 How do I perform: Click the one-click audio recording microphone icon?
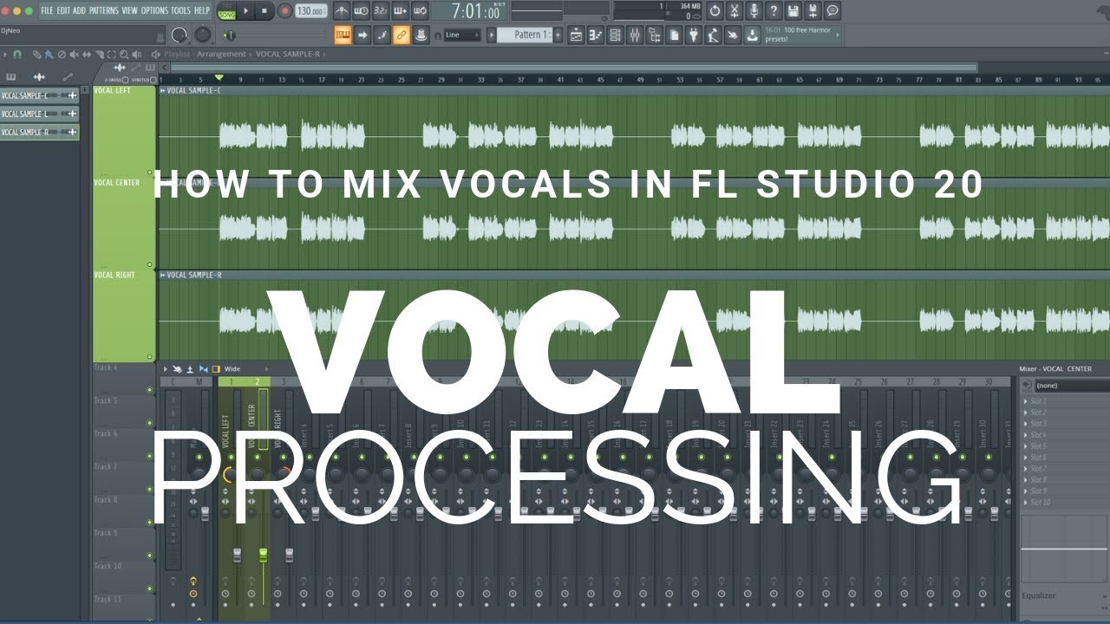[754, 11]
